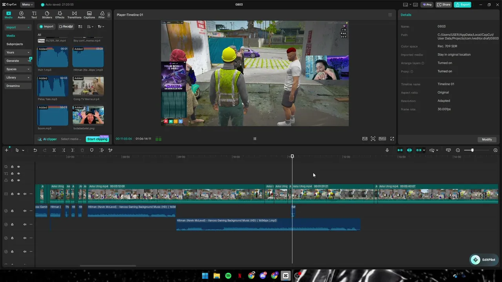The width and height of the screenshot is (502, 282).
Task: Open the Audio panel tab
Action: click(21, 15)
